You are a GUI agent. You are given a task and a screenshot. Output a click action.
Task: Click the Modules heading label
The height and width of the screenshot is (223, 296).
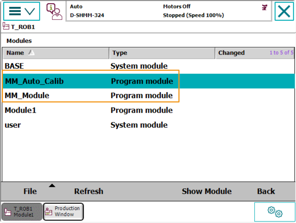click(x=19, y=41)
